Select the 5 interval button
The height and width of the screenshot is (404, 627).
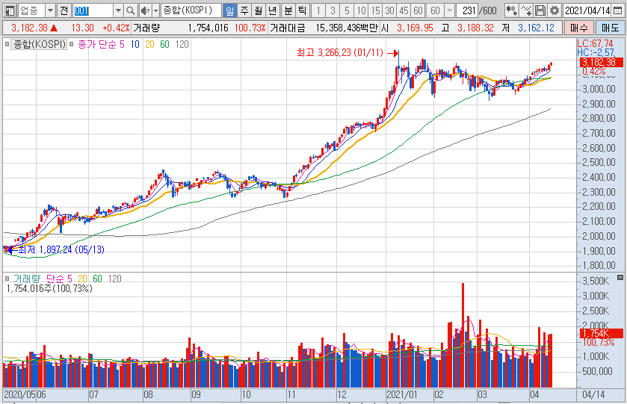click(347, 10)
